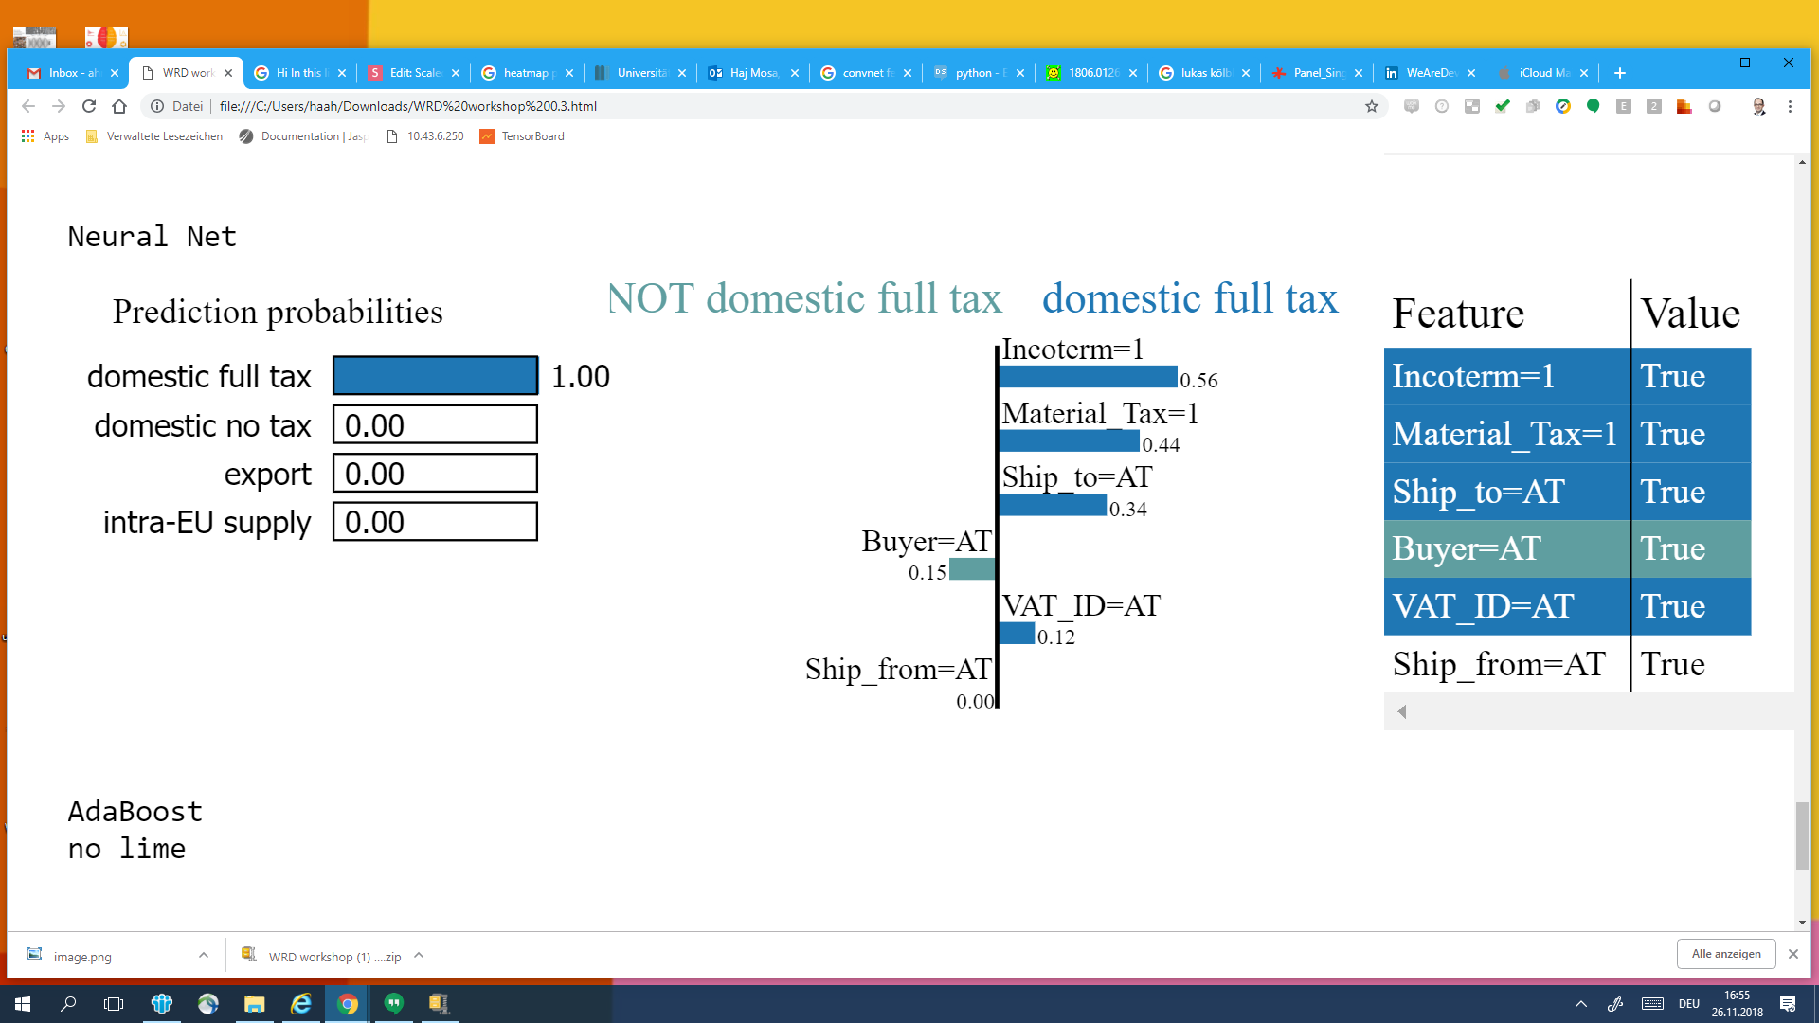Open Verwaltete Lesezeichen bookmarks folder
The width and height of the screenshot is (1819, 1023).
point(154,136)
